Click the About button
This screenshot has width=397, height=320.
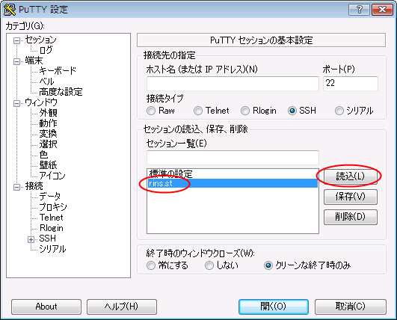[46, 307]
